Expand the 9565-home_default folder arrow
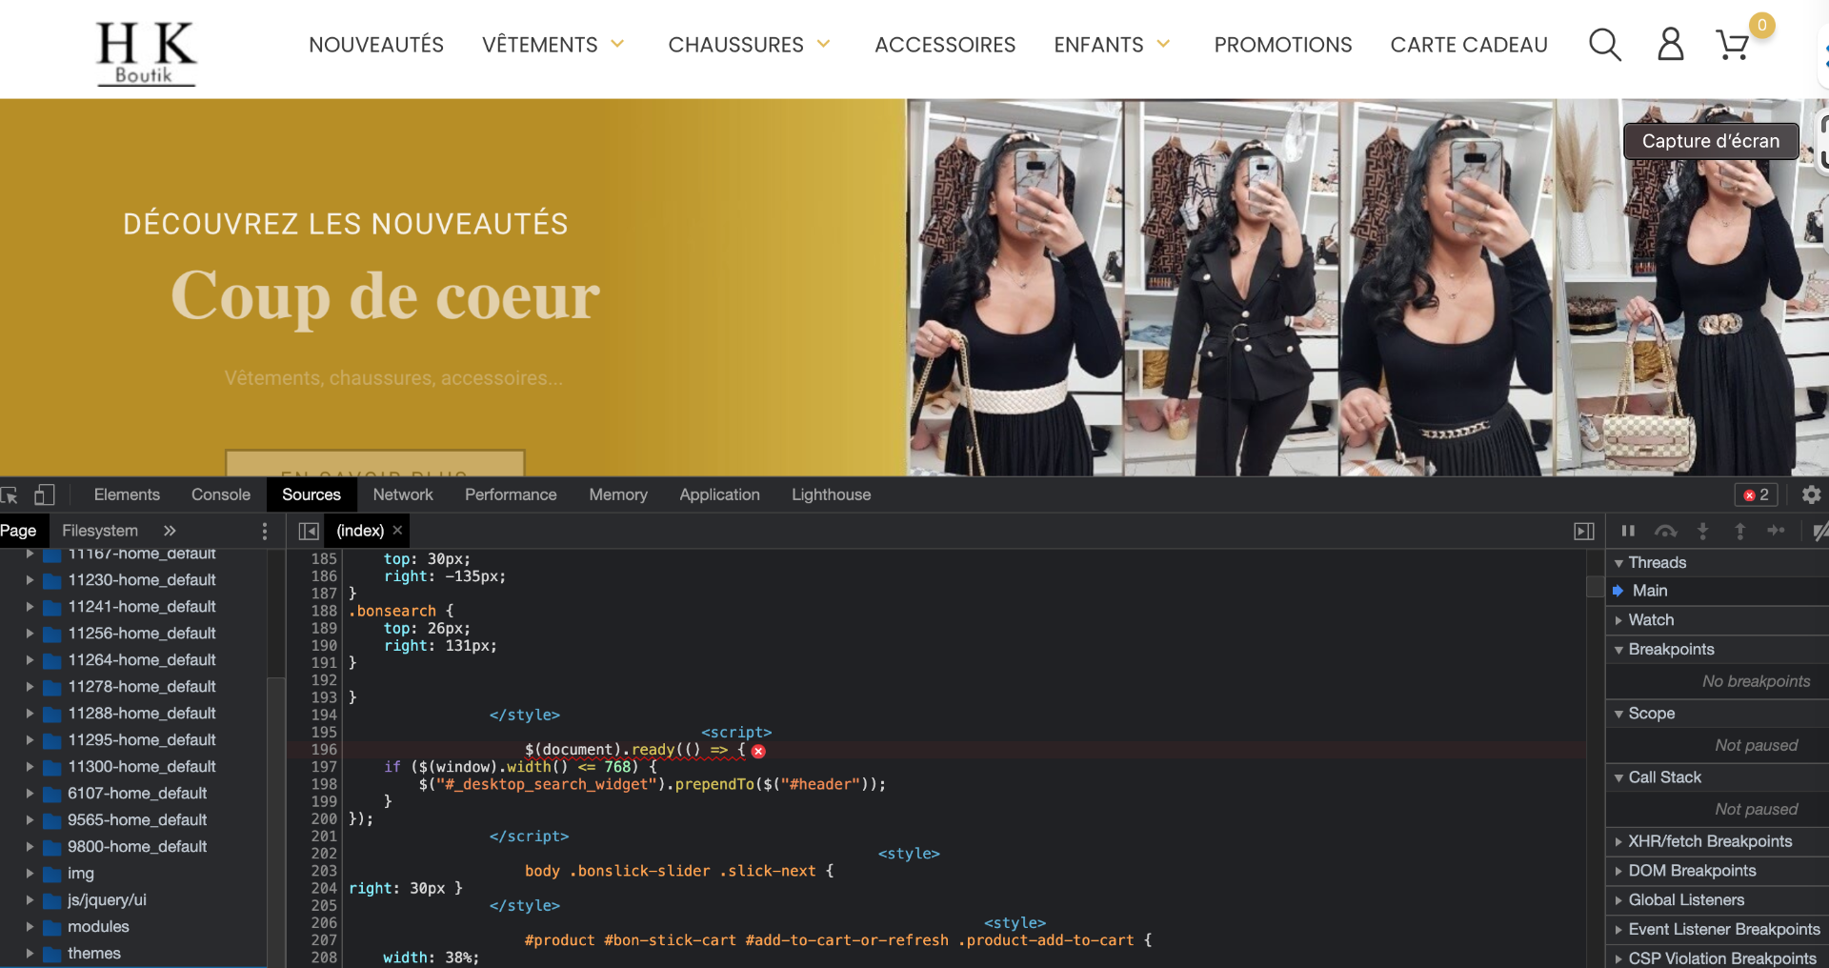The height and width of the screenshot is (968, 1829). pos(30,820)
